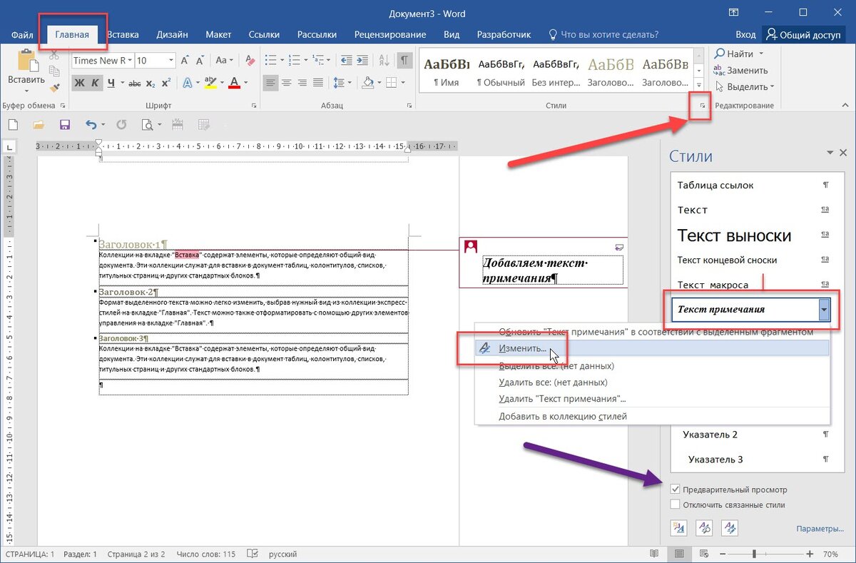Toggle Underline (Ч) formatting
Image resolution: width=856 pixels, height=563 pixels.
click(112, 83)
